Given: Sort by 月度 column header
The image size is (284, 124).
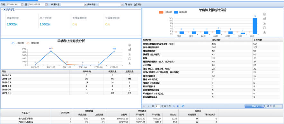Looking at the screenshot, I should tap(35, 72).
